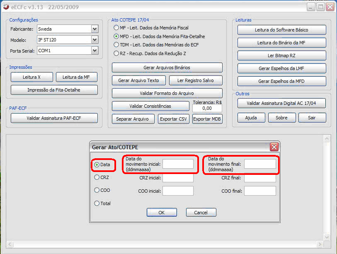
Task: Select RZ - Recup. Dados da Redução Z
Action: pos(116,53)
